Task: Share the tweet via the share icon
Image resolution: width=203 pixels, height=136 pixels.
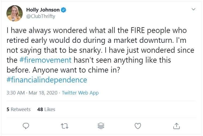Action: (177, 125)
